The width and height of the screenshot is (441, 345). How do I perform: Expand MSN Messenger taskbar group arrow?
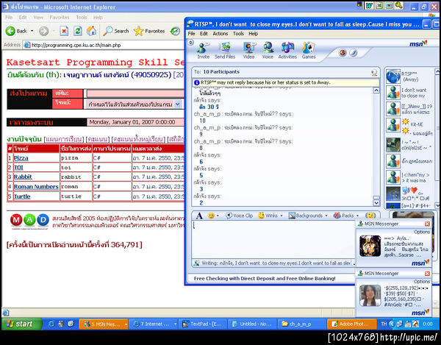[x=126, y=324]
